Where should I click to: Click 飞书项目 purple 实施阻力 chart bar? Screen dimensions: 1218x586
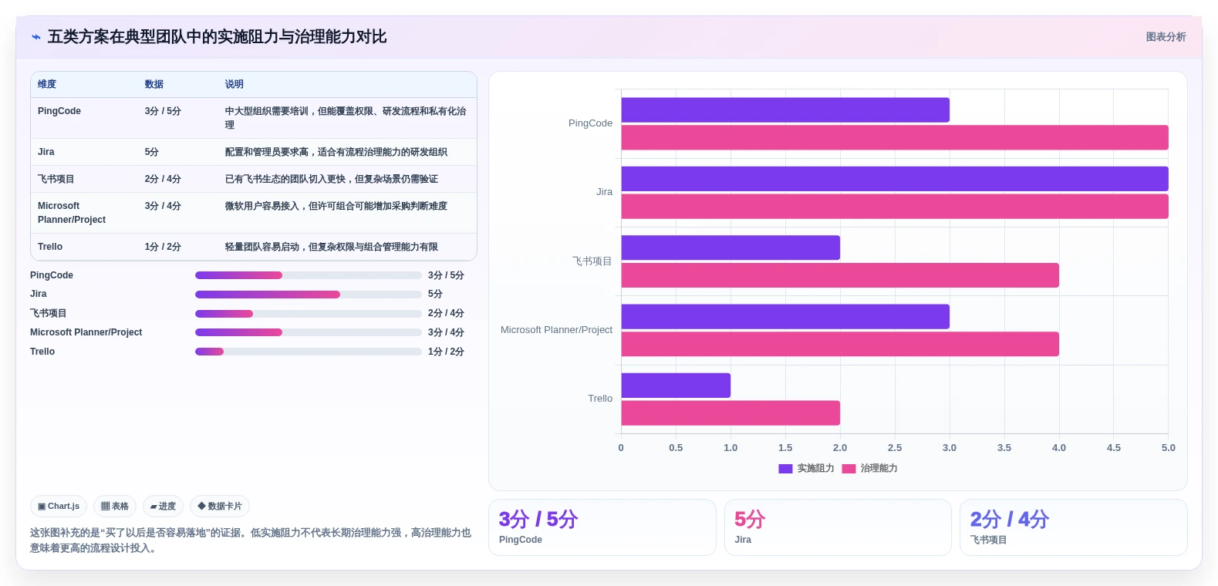coord(730,248)
